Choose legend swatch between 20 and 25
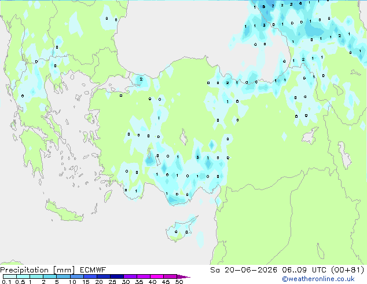 pos(103,276)
